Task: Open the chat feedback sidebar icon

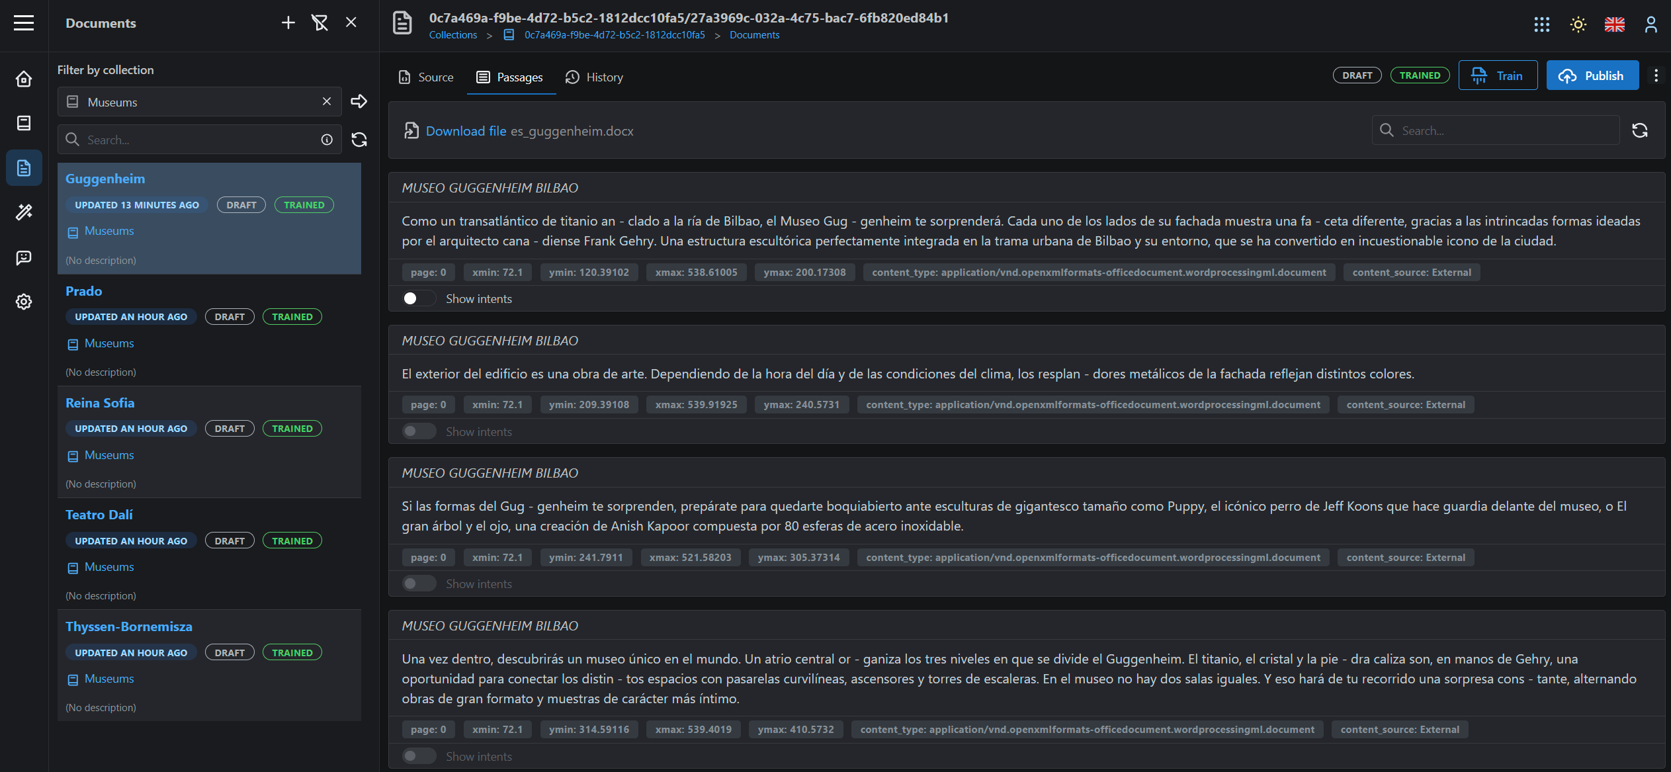Action: click(24, 257)
